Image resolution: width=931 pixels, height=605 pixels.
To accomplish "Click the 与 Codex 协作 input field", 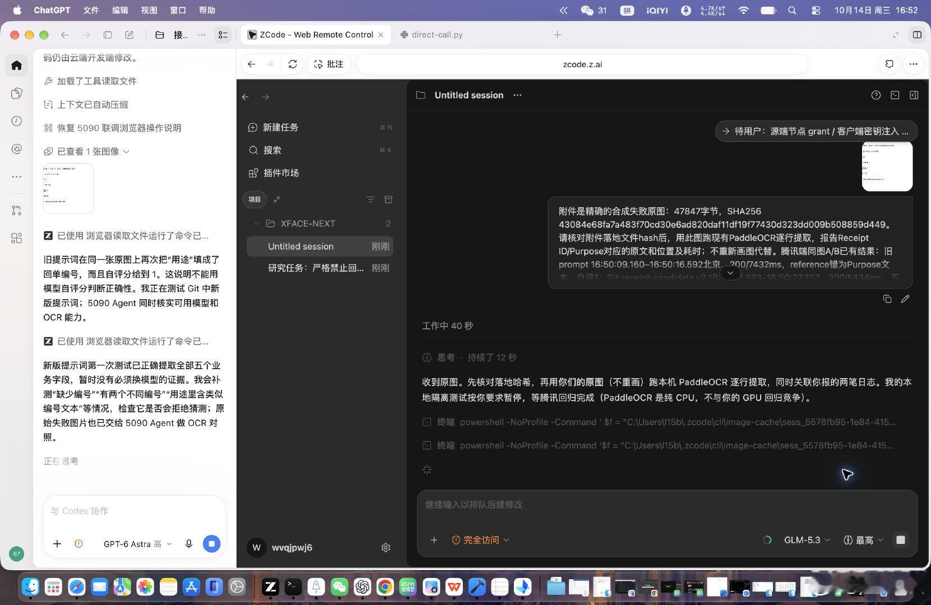I will (x=135, y=511).
